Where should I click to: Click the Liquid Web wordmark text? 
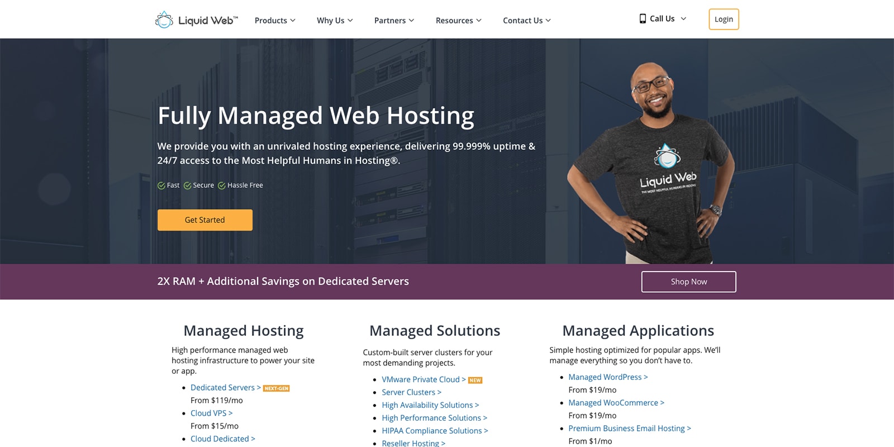point(208,21)
